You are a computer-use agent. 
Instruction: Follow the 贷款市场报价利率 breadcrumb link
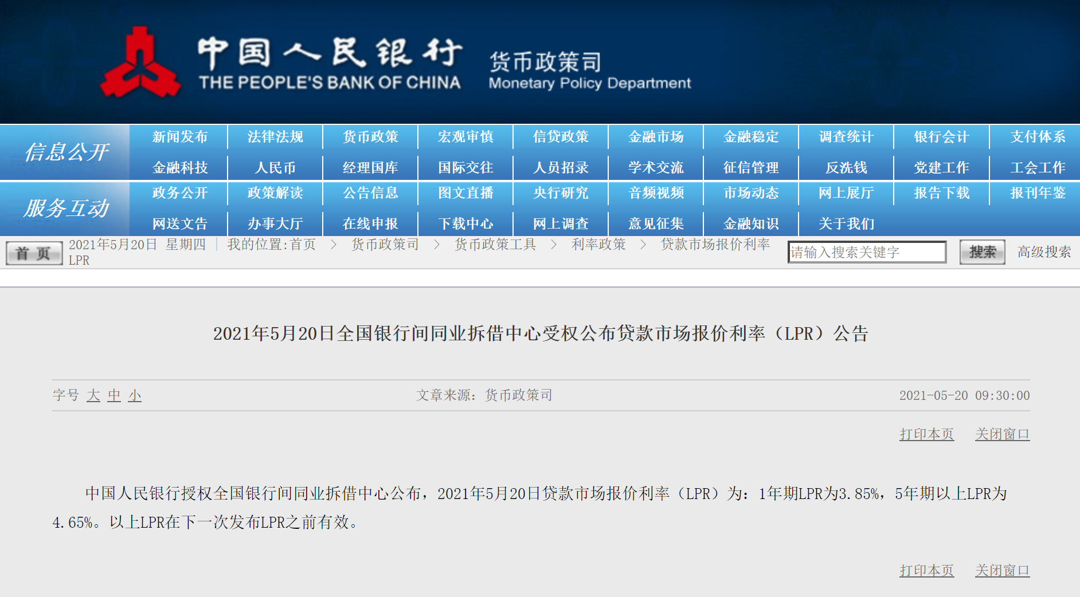tap(715, 245)
